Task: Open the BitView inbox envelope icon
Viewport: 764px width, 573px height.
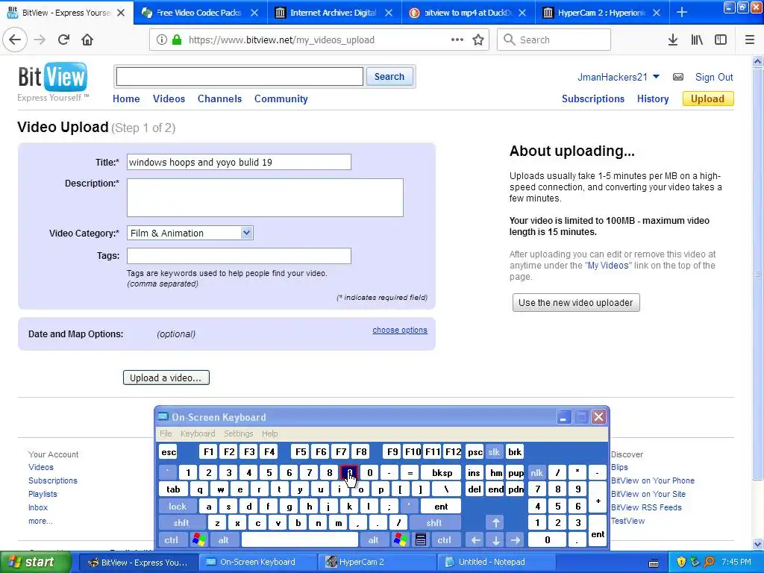Action: pyautogui.click(x=677, y=77)
